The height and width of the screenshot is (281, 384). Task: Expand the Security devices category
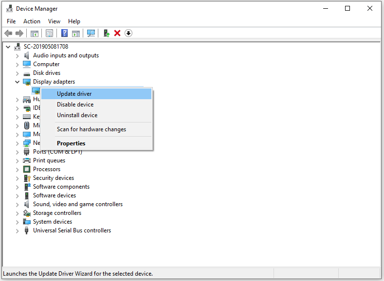tap(17, 178)
